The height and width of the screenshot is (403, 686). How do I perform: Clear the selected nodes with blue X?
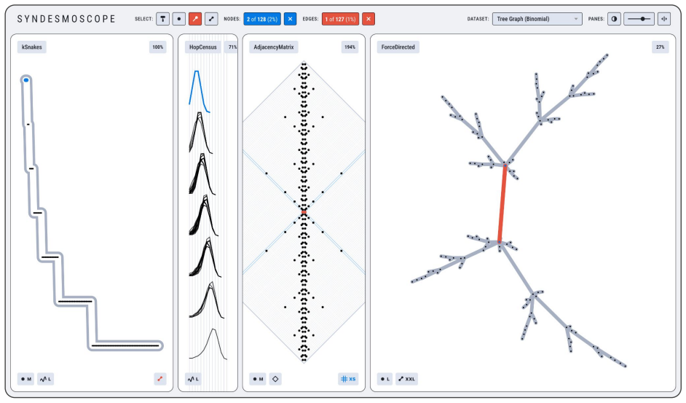tap(290, 19)
